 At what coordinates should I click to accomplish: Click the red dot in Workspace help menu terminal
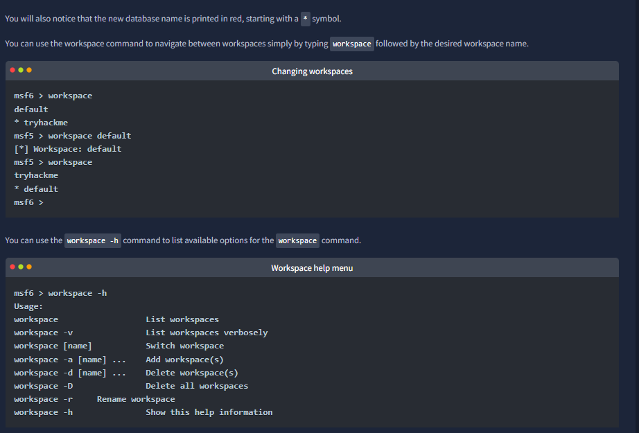click(12, 267)
